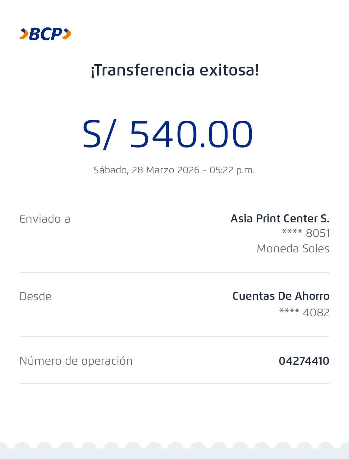Click the date 'Sábado, 28 Marzo 2026'
The width and height of the screenshot is (349, 459).
pyautogui.click(x=146, y=170)
